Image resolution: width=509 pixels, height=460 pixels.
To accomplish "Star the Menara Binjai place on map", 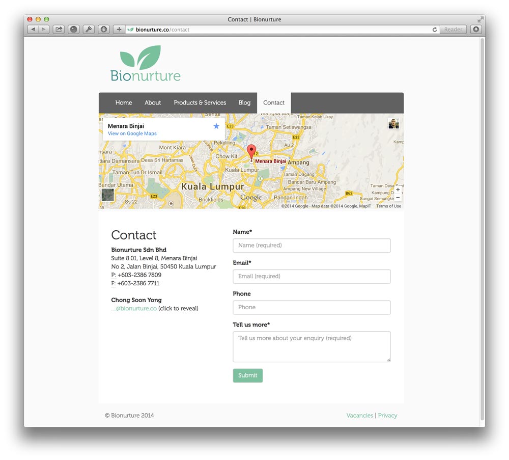I will [216, 126].
